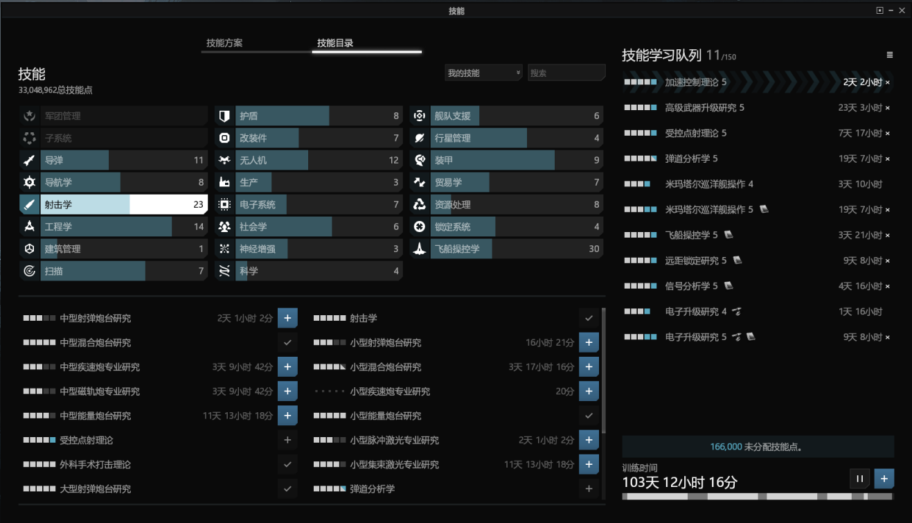Image resolution: width=912 pixels, height=523 pixels.
Task: Open the 我的技能 filter dropdown
Action: pyautogui.click(x=483, y=73)
